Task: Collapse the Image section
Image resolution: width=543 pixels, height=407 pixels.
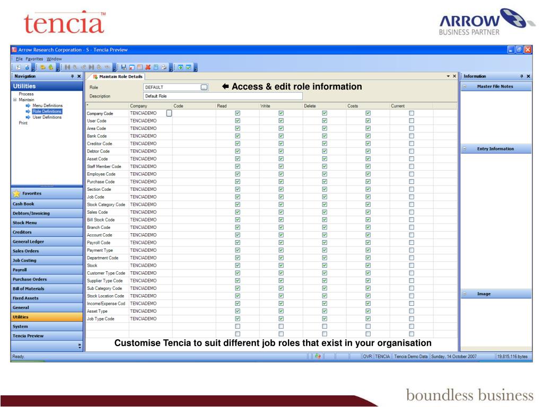Action: pos(465,294)
